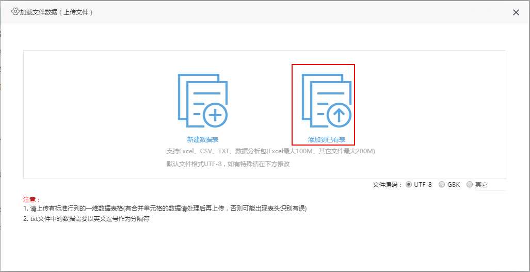Click the dialog title 加载文件数据

56,12
